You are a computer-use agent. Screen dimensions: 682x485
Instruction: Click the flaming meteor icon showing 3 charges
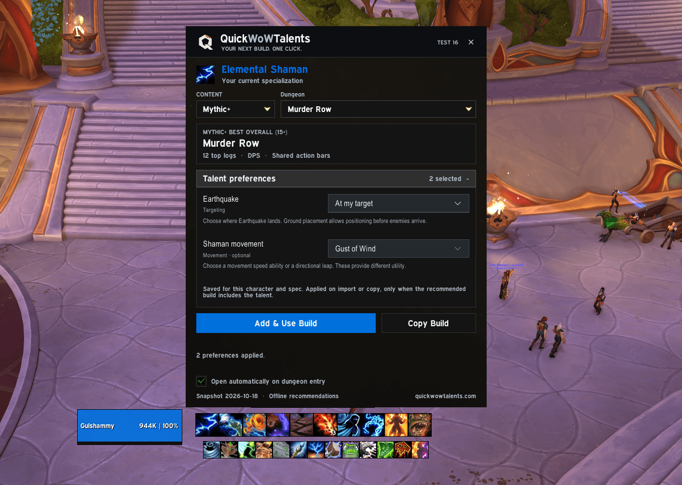tap(325, 425)
